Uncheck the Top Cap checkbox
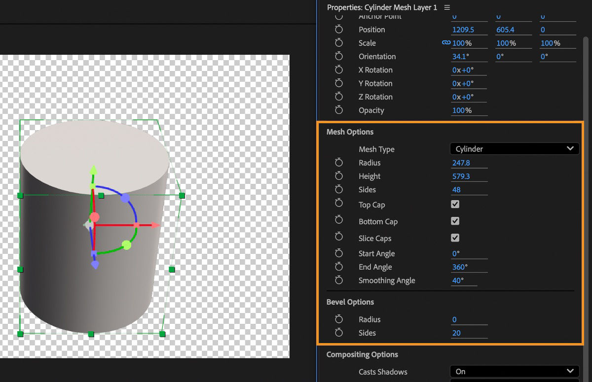Screen dimensions: 592x382 (454, 204)
